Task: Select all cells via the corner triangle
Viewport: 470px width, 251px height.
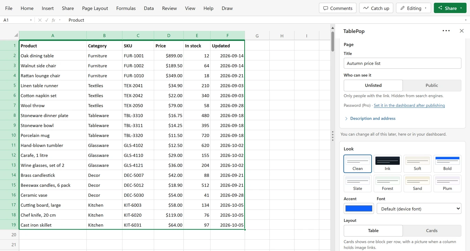Action: click(x=16, y=35)
